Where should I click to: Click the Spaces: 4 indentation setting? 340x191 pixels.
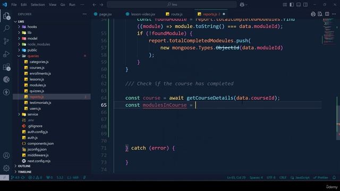click(256, 177)
